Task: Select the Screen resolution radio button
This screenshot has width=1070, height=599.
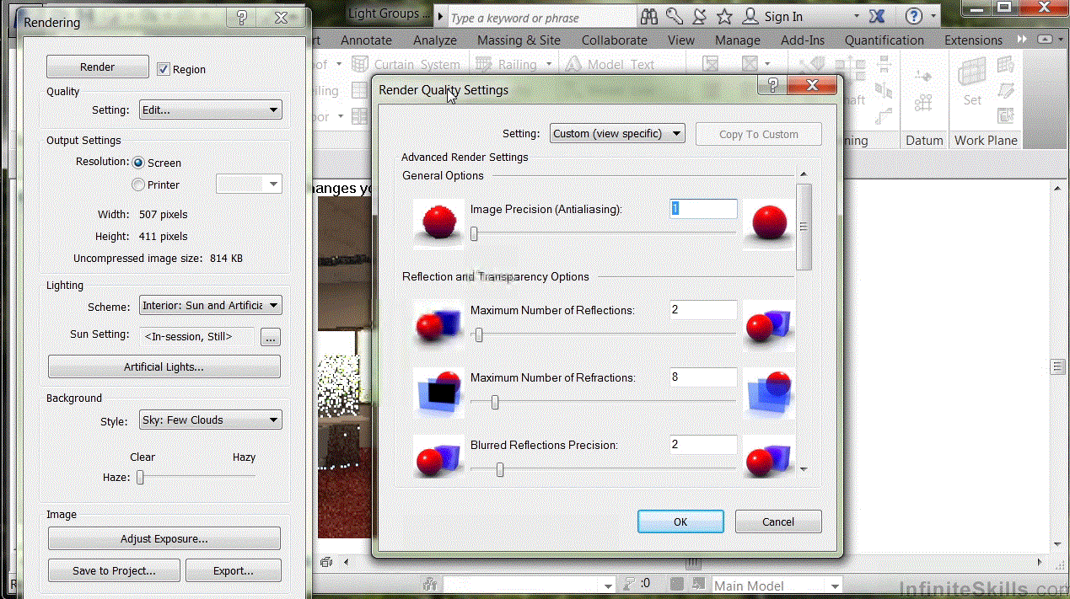Action: coord(139,163)
